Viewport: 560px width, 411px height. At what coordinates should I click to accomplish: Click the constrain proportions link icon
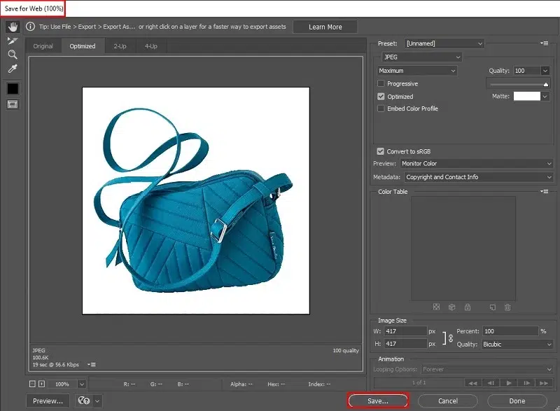coord(450,337)
